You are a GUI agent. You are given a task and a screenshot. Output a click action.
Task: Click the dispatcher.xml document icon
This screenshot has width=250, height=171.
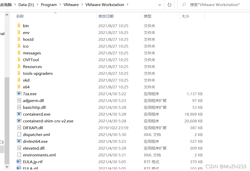pyautogui.click(x=19, y=134)
